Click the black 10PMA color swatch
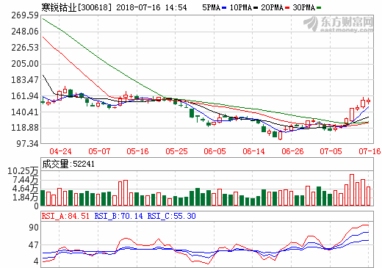Screen dimensions: 382x268 point(256,8)
